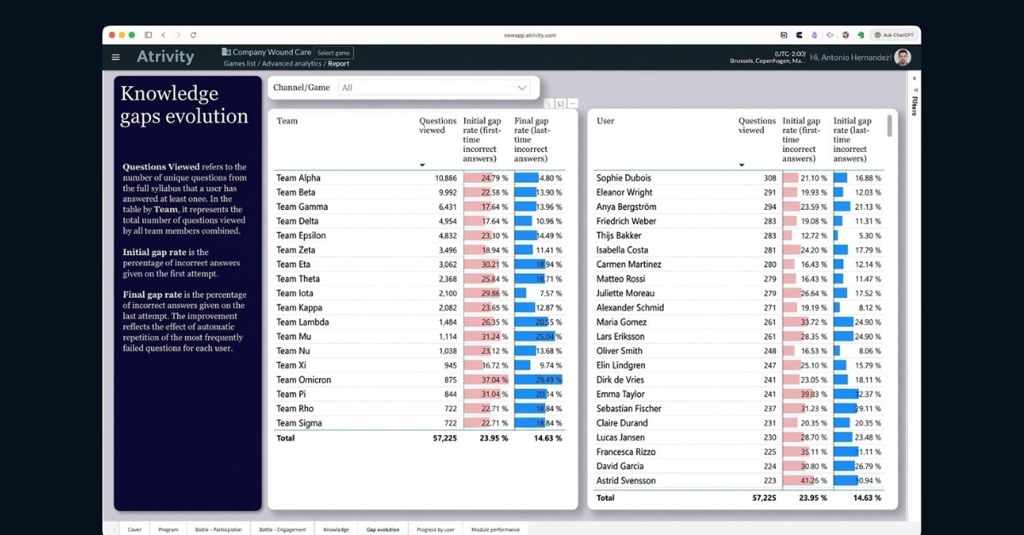Image resolution: width=1024 pixels, height=535 pixels.
Task: Switch to Progress by user tab
Action: pyautogui.click(x=436, y=529)
